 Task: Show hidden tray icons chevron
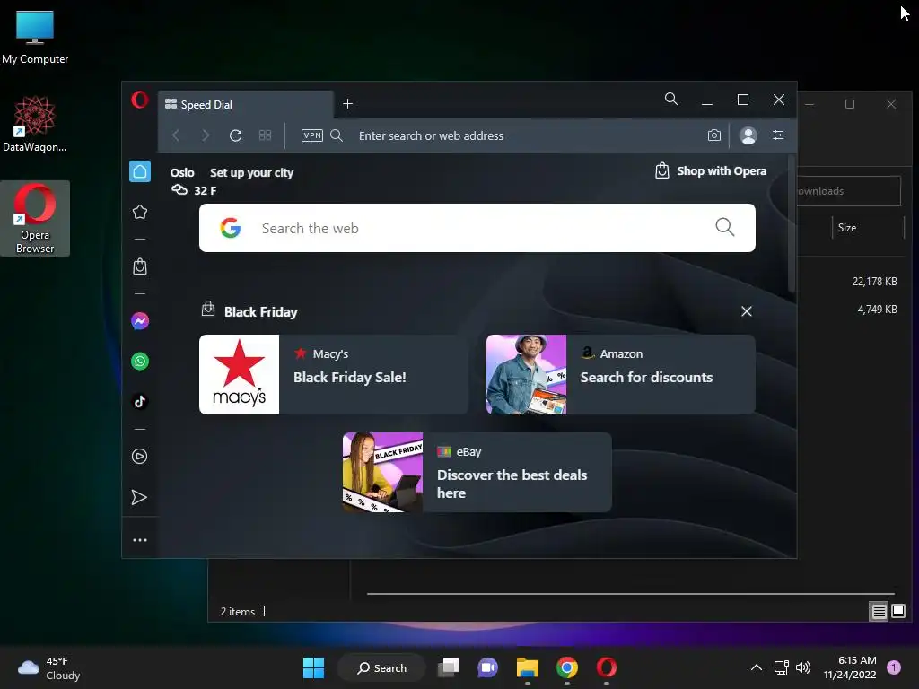757,667
